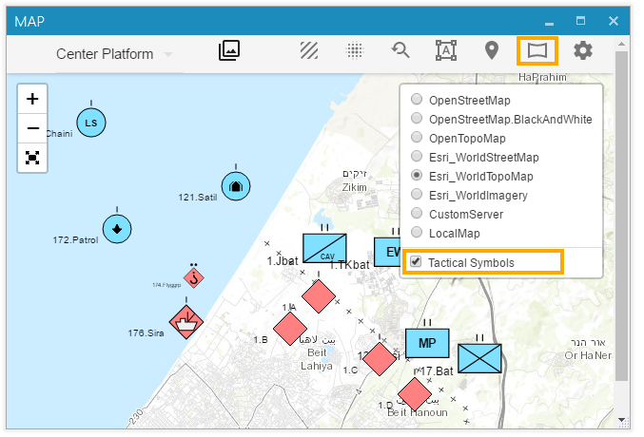The width and height of the screenshot is (644, 437).
Task: Choose Esri_WorldImagery base map
Action: pos(417,195)
